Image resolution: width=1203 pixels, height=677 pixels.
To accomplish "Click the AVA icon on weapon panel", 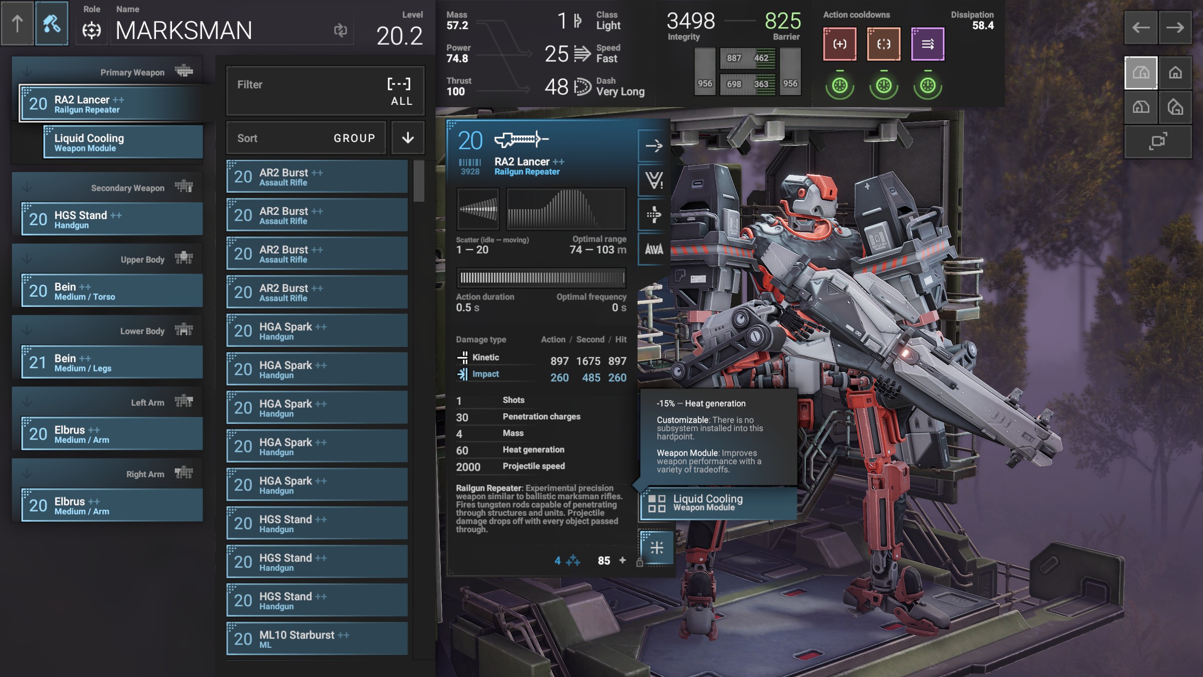I will point(654,249).
